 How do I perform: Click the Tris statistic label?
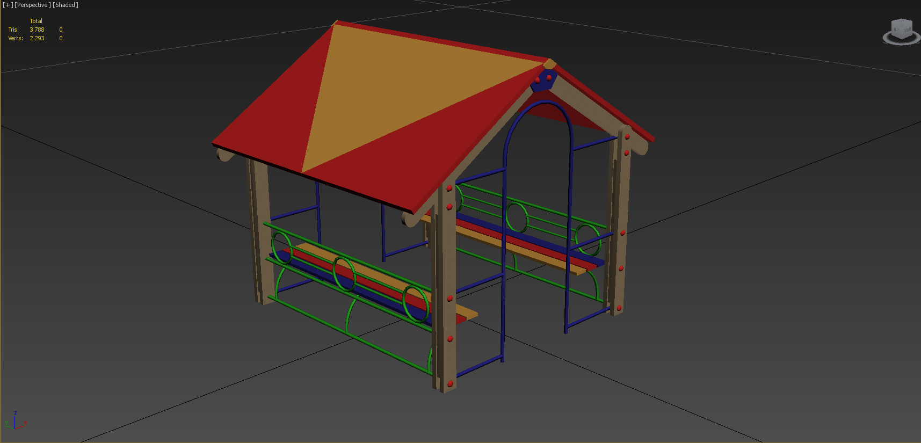click(13, 30)
